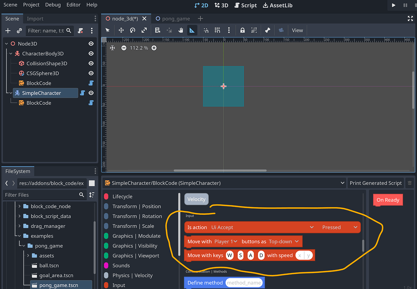Open the Project menu
The image size is (417, 289).
click(x=31, y=5)
